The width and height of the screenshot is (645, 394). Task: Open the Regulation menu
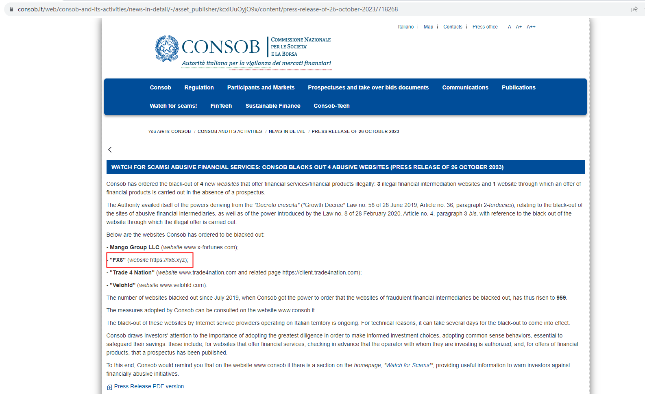coord(199,87)
